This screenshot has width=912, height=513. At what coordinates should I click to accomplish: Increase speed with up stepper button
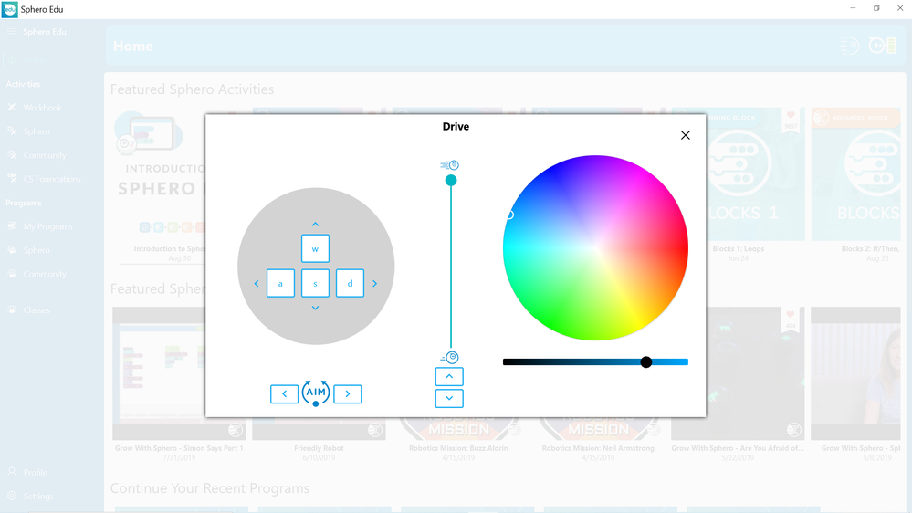point(449,376)
